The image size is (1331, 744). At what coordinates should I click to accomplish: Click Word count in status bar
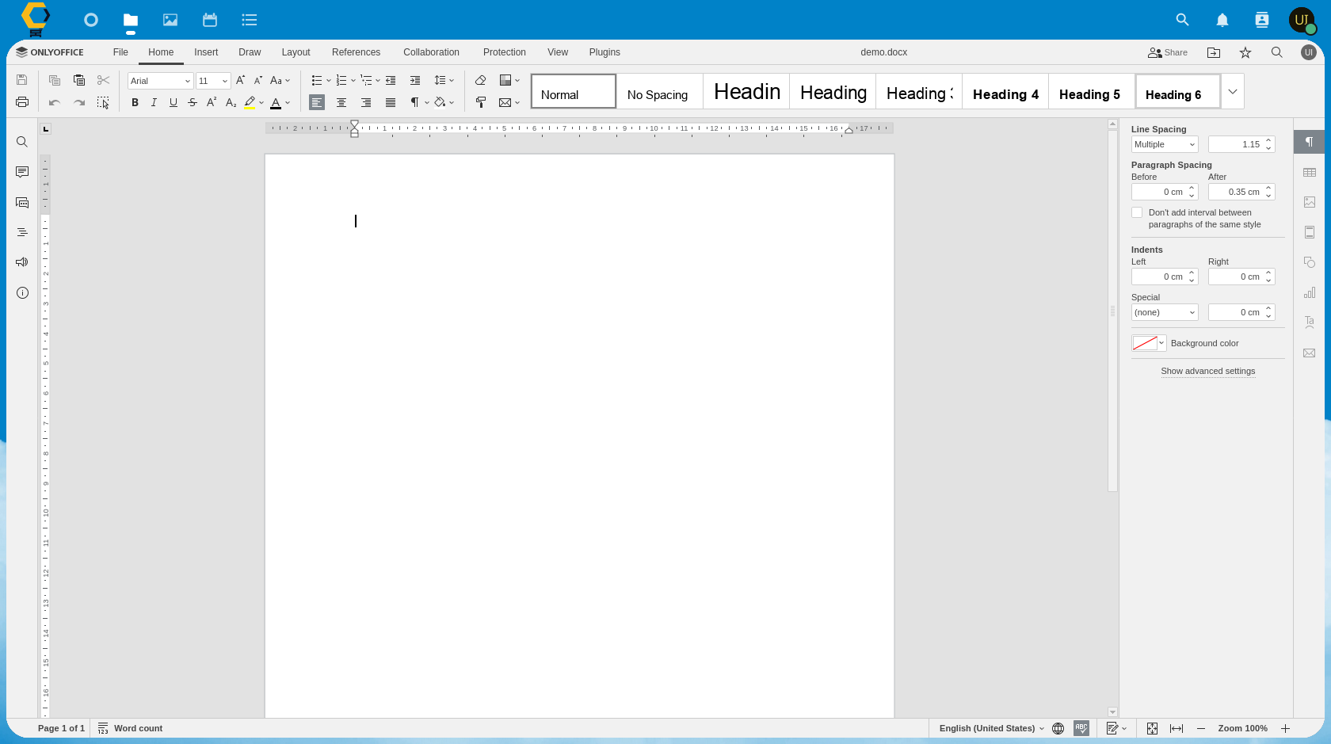click(x=130, y=728)
